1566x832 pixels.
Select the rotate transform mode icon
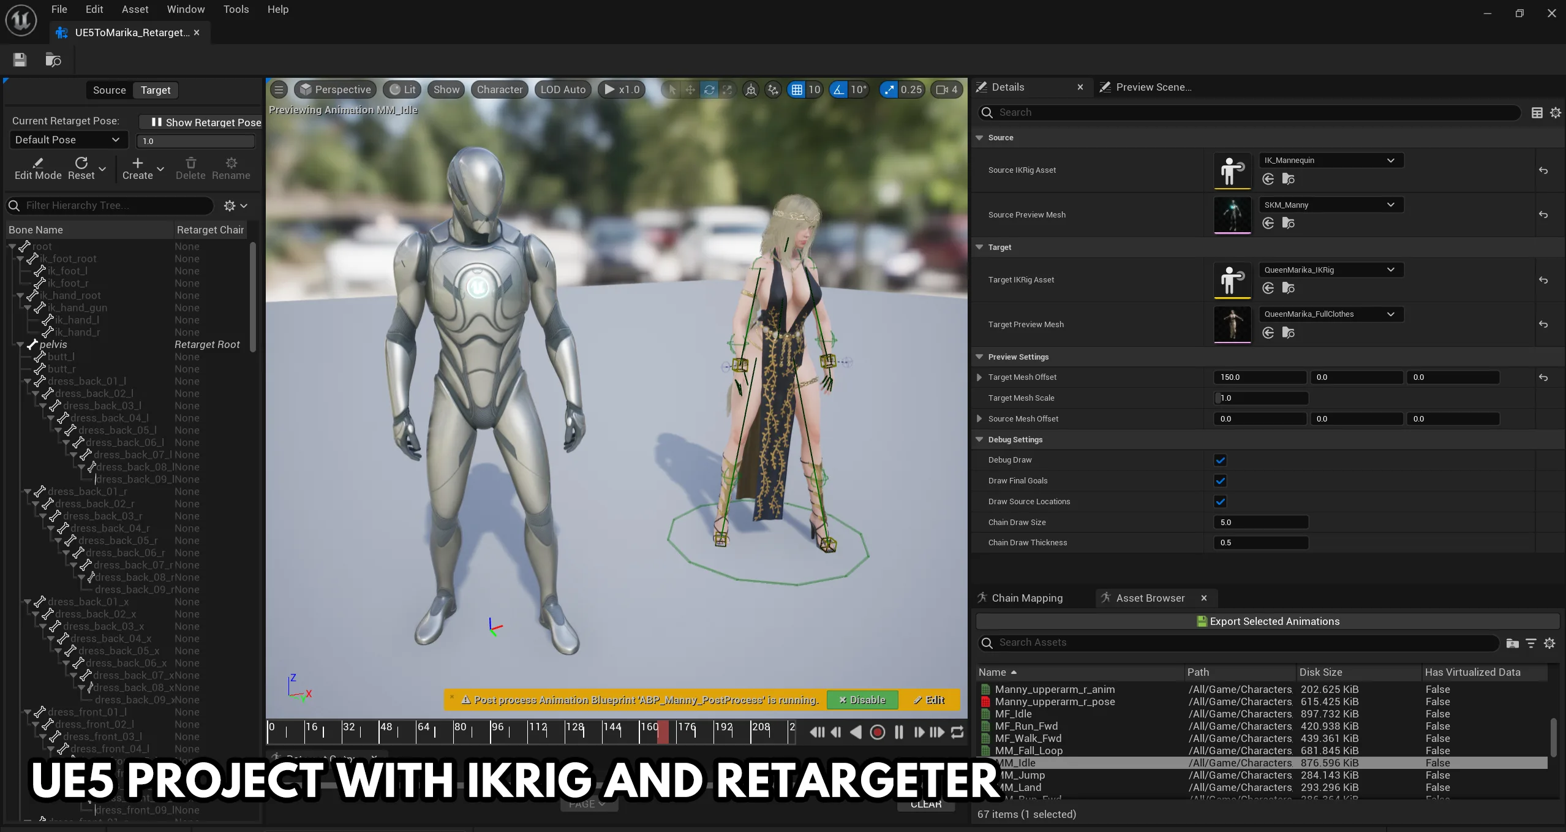pos(709,89)
